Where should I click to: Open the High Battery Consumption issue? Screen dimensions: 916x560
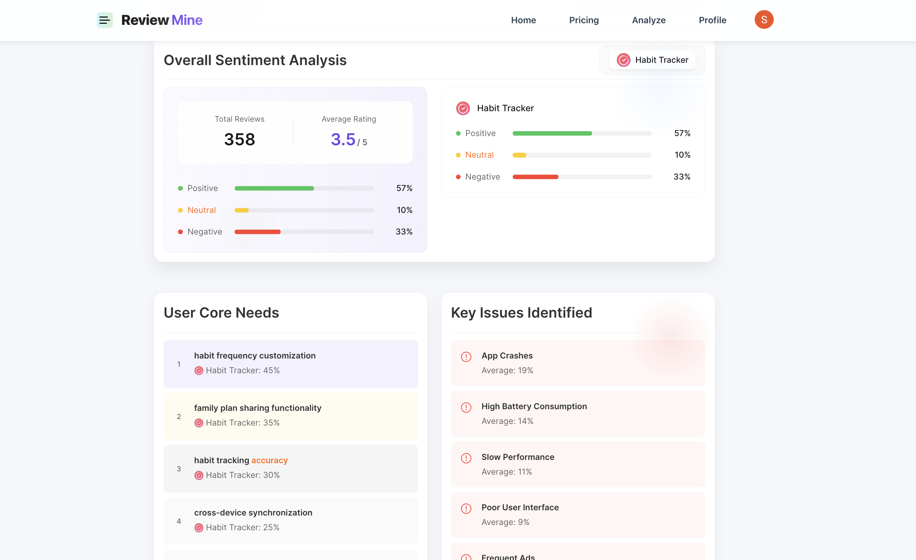pos(578,413)
